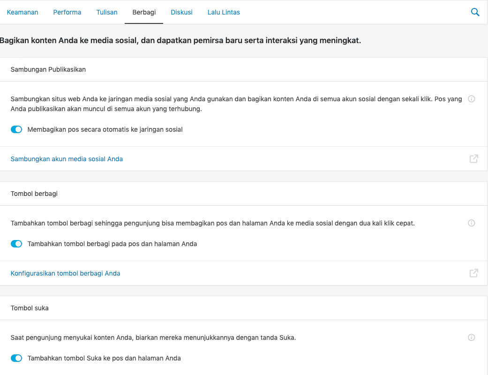Switch to the Performa tab

pos(67,12)
